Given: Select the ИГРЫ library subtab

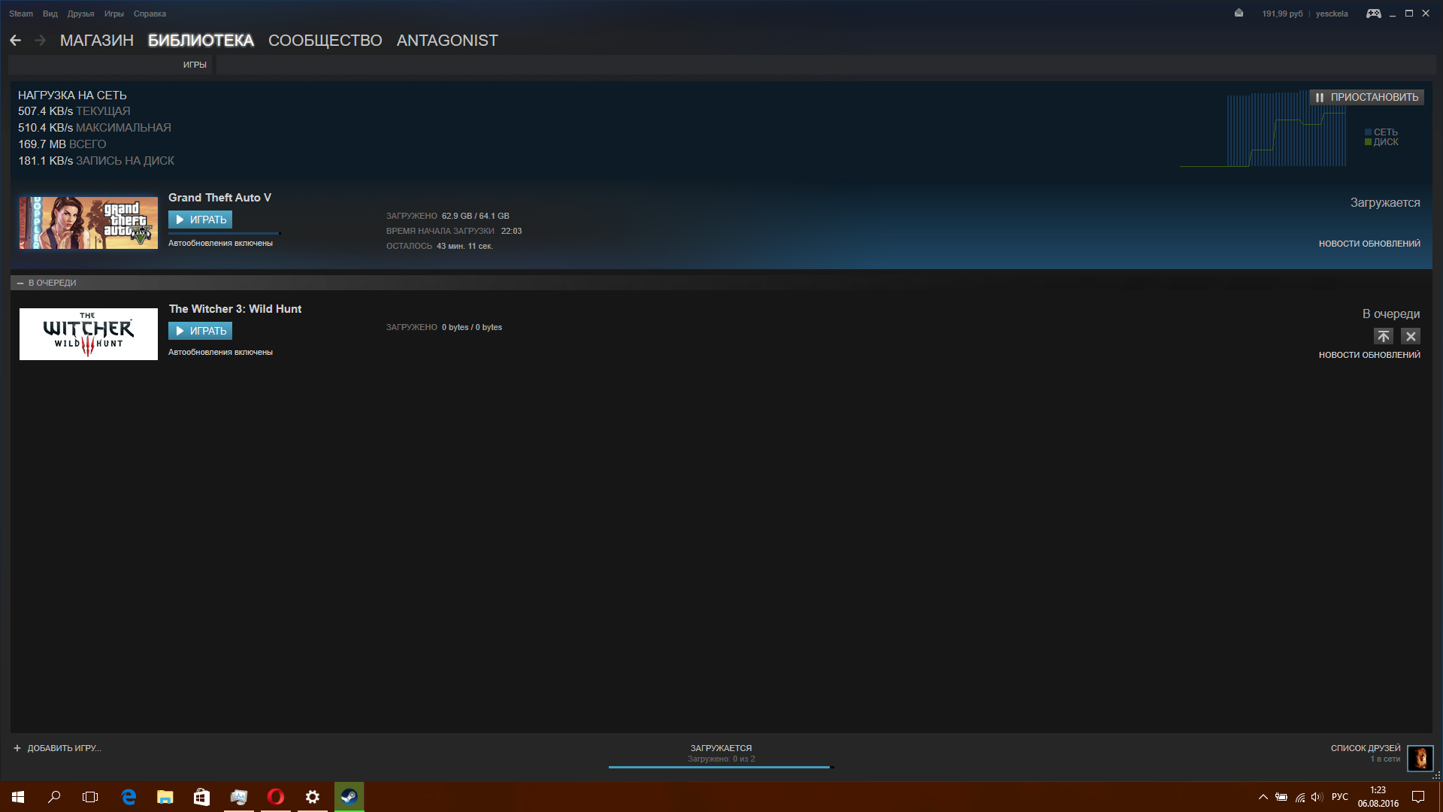Looking at the screenshot, I should coord(195,65).
